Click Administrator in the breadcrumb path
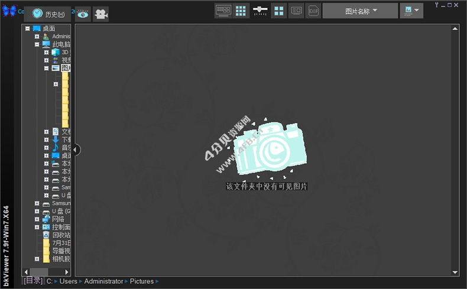 point(103,281)
